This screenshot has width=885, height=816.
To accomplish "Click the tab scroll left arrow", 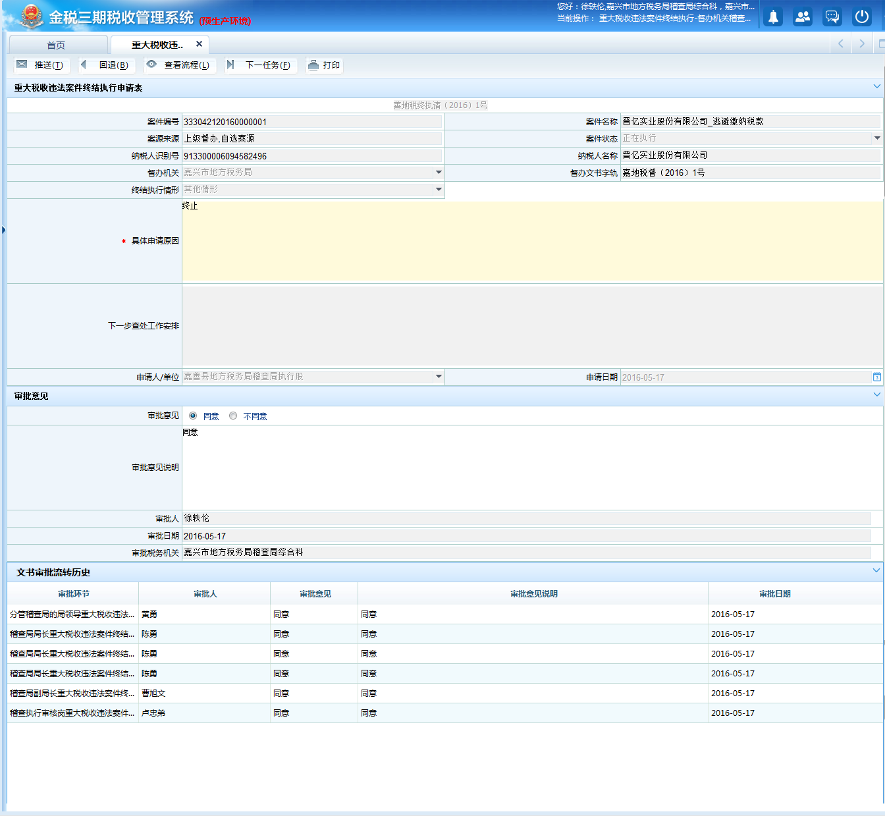I will point(841,43).
